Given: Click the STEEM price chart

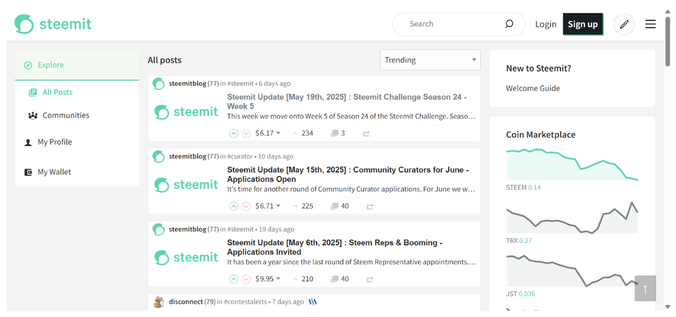Looking at the screenshot, I should pyautogui.click(x=572, y=165).
